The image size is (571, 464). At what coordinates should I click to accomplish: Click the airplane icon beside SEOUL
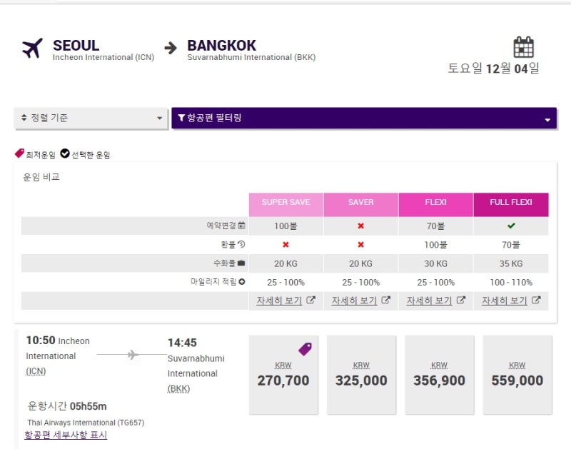32,48
